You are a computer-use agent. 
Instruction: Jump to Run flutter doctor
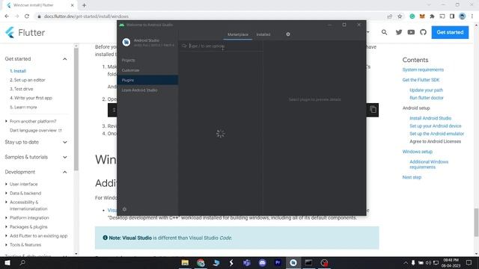(x=427, y=98)
